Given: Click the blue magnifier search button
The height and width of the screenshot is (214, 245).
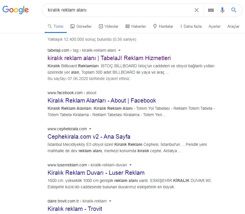Looking at the screenshot, I should 234,10.
